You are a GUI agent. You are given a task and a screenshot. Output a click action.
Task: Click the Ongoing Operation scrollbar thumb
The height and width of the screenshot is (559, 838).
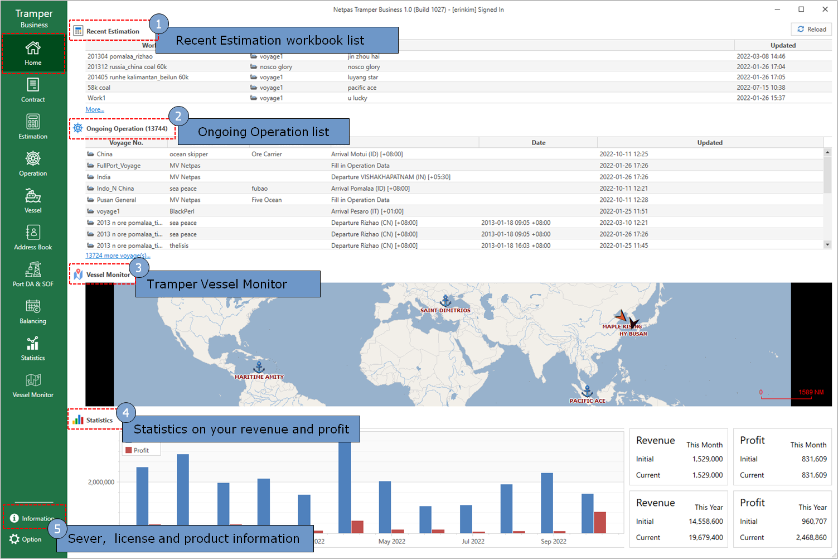click(827, 174)
